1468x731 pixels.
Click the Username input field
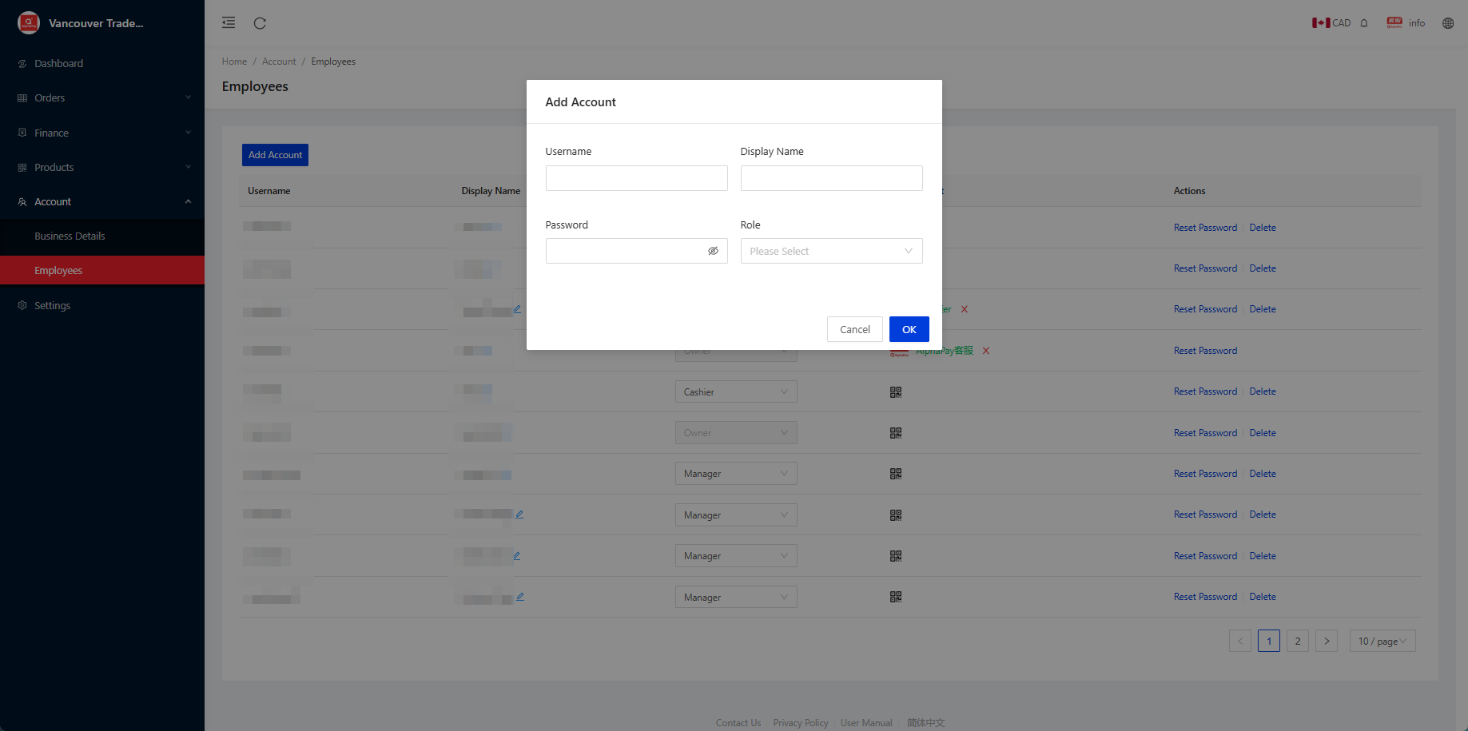point(636,178)
